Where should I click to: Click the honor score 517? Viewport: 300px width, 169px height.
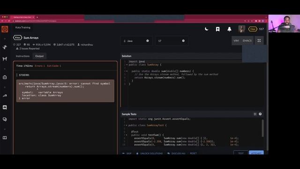pyautogui.click(x=262, y=29)
